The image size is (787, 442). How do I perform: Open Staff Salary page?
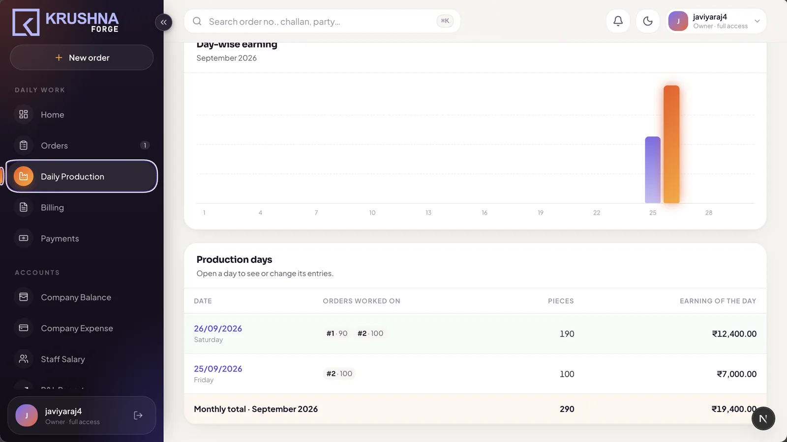pos(82,359)
